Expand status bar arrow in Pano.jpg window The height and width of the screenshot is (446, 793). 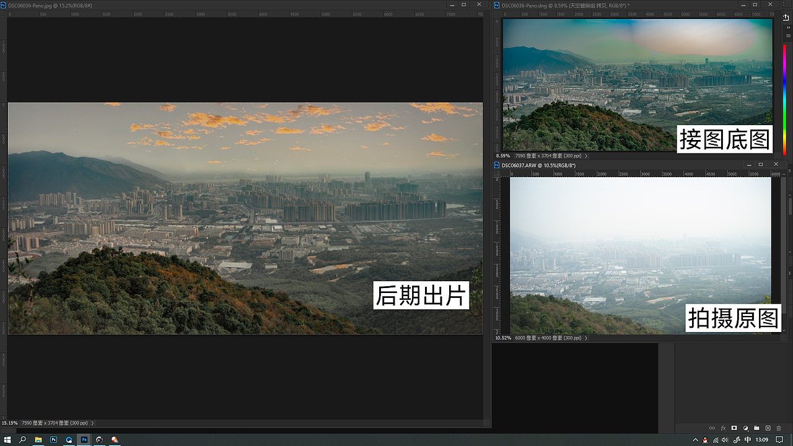[x=92, y=423]
